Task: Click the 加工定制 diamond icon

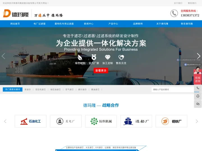Action: click(107, 57)
